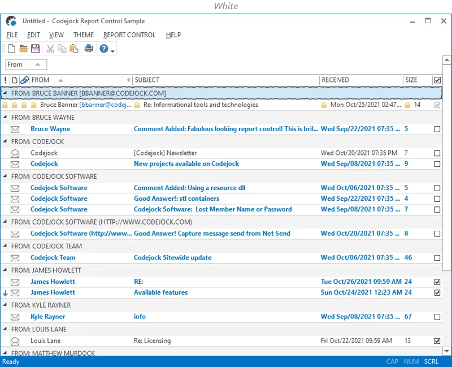Save using the floppy disk icon
452x367 pixels.
pos(35,49)
